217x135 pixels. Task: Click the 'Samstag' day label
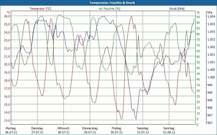pos(143,128)
